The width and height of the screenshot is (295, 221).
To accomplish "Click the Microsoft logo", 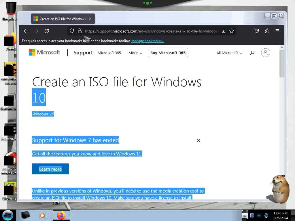I will (x=44, y=52).
